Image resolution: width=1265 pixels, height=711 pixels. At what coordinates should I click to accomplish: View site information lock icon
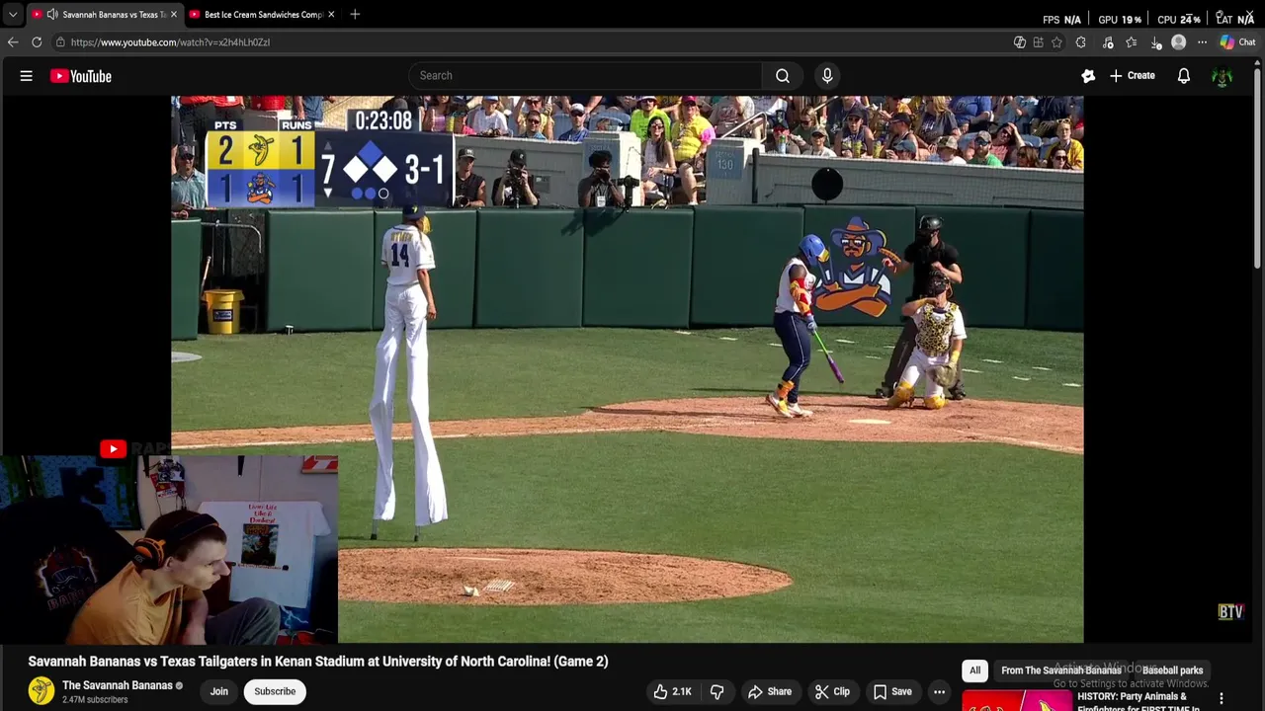(x=60, y=42)
